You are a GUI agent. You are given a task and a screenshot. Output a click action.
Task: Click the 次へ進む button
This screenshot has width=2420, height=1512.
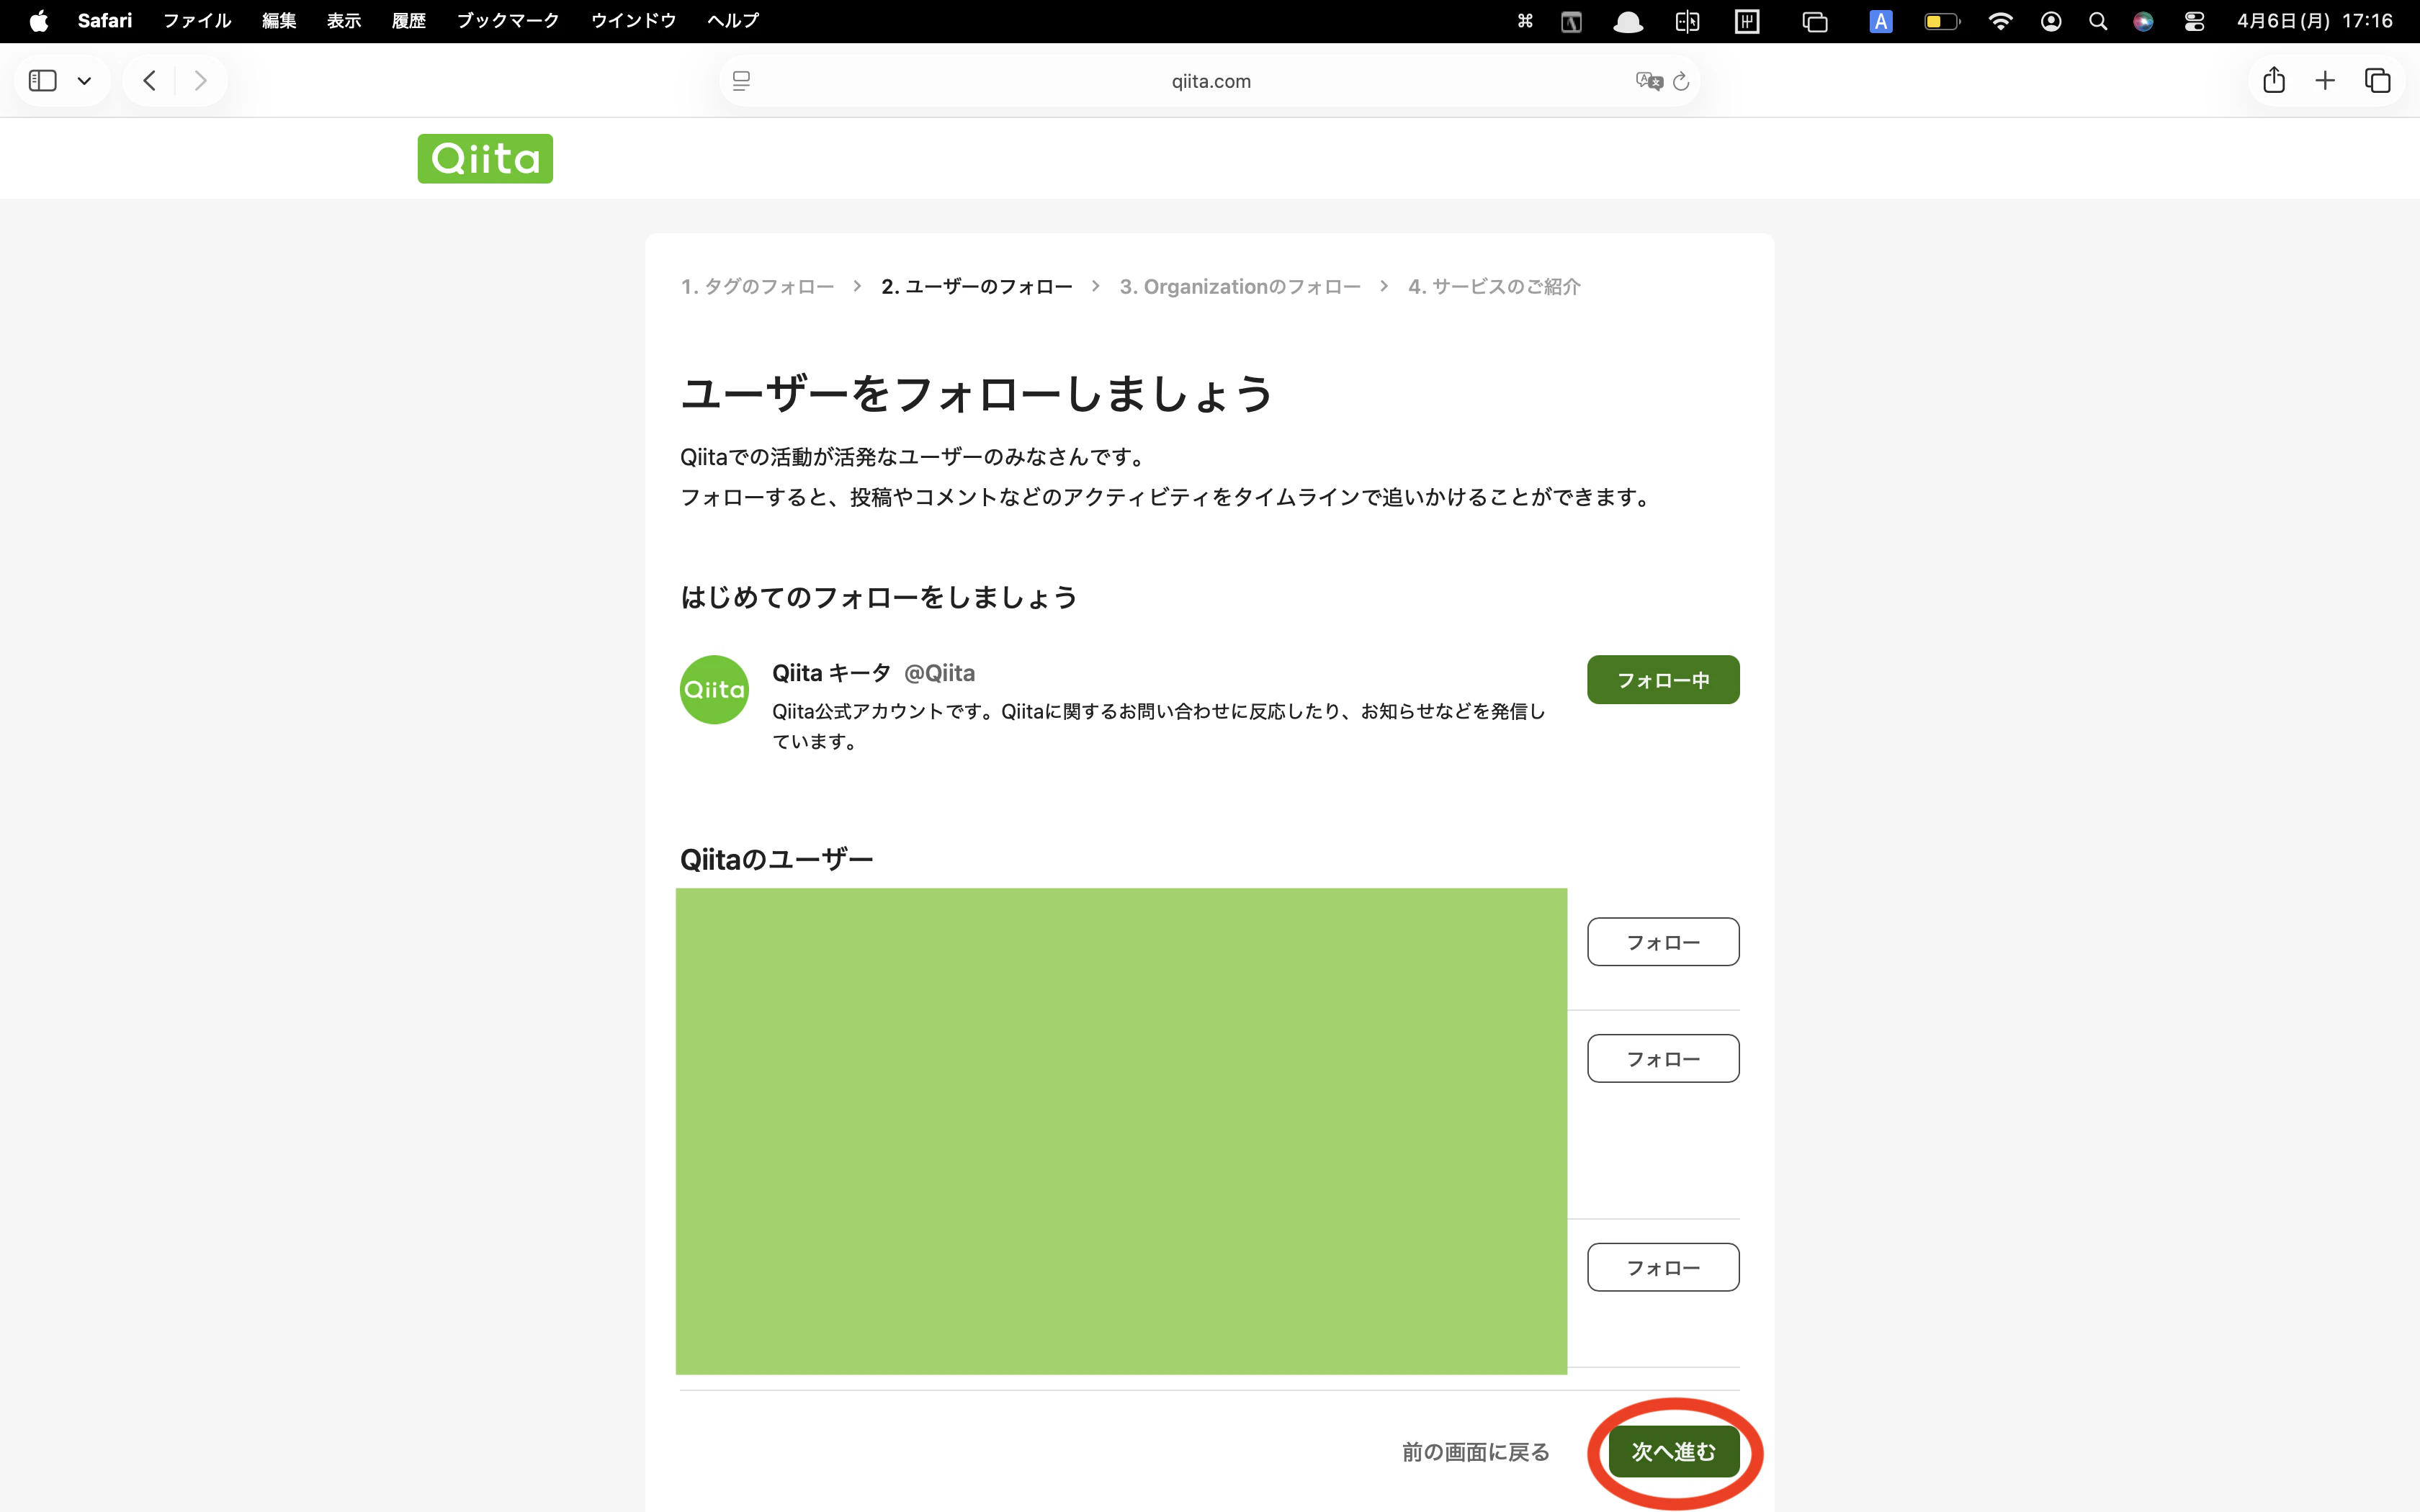pyautogui.click(x=1674, y=1452)
